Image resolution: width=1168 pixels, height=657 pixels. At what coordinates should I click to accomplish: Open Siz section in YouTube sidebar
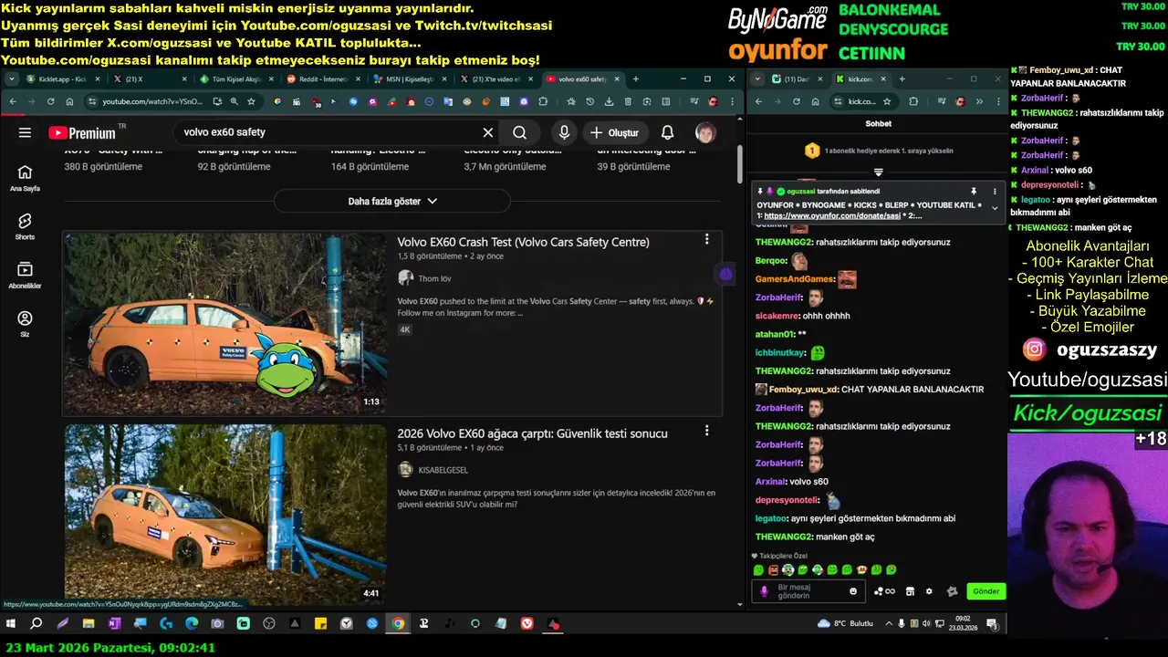click(x=25, y=323)
